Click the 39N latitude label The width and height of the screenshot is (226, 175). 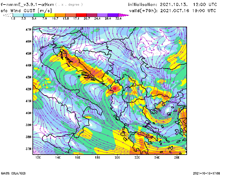point(29,125)
